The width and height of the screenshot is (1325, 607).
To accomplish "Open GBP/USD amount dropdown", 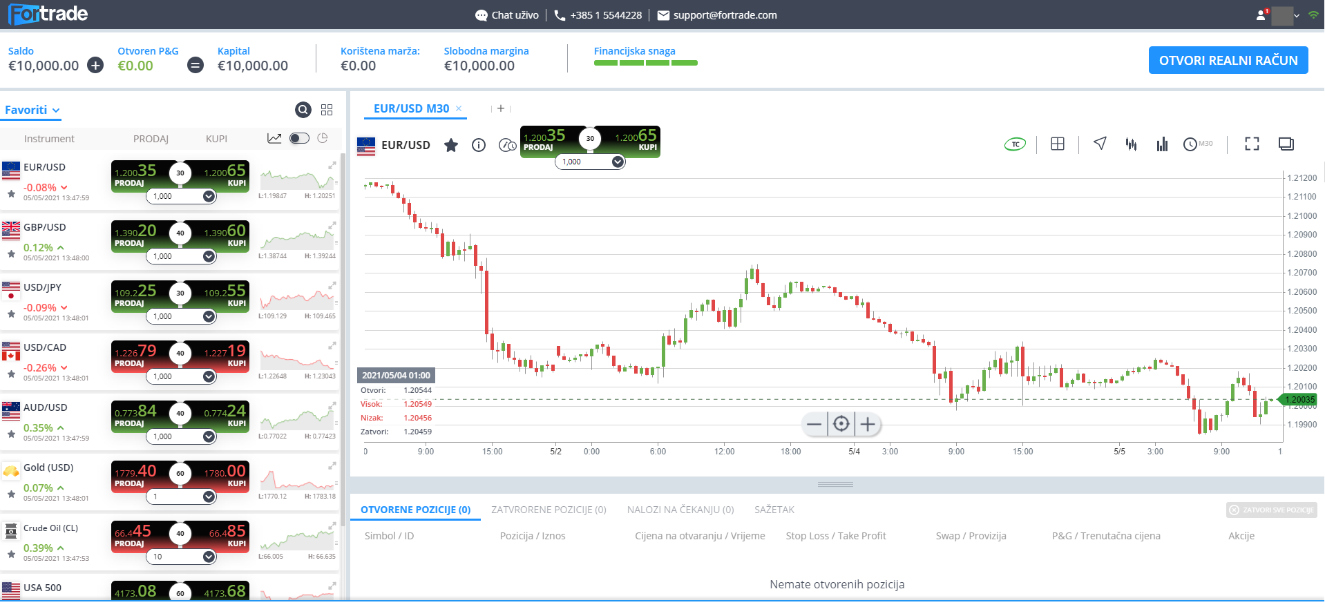I will [x=209, y=256].
